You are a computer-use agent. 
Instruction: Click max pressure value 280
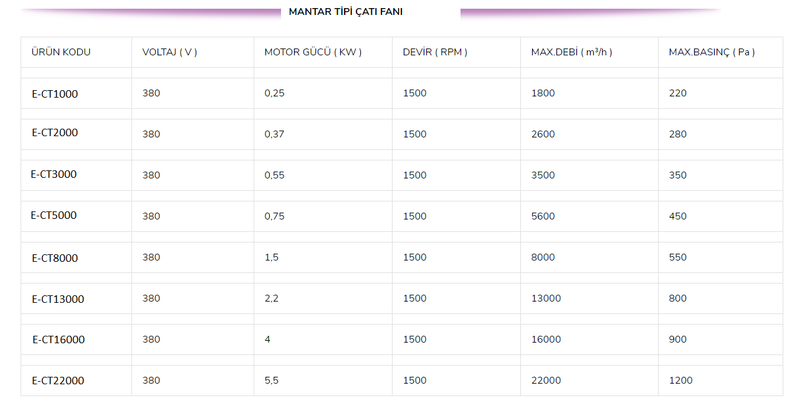(677, 134)
